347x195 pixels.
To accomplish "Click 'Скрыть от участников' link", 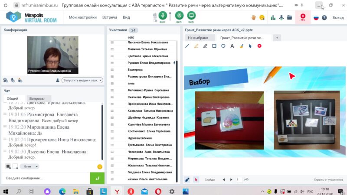I will (x=328, y=180).
